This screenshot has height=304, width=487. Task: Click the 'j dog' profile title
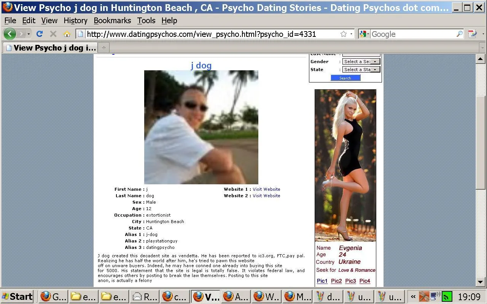201,65
